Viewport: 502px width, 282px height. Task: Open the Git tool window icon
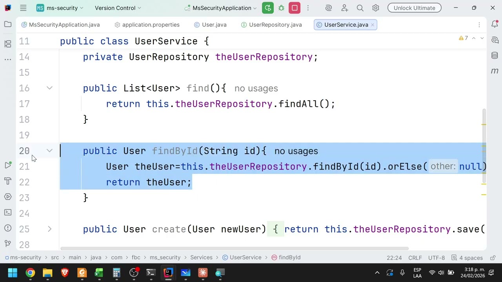point(8,244)
